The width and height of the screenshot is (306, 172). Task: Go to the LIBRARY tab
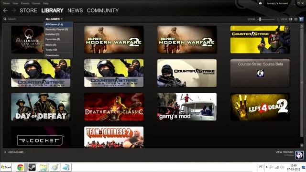pyautogui.click(x=52, y=11)
